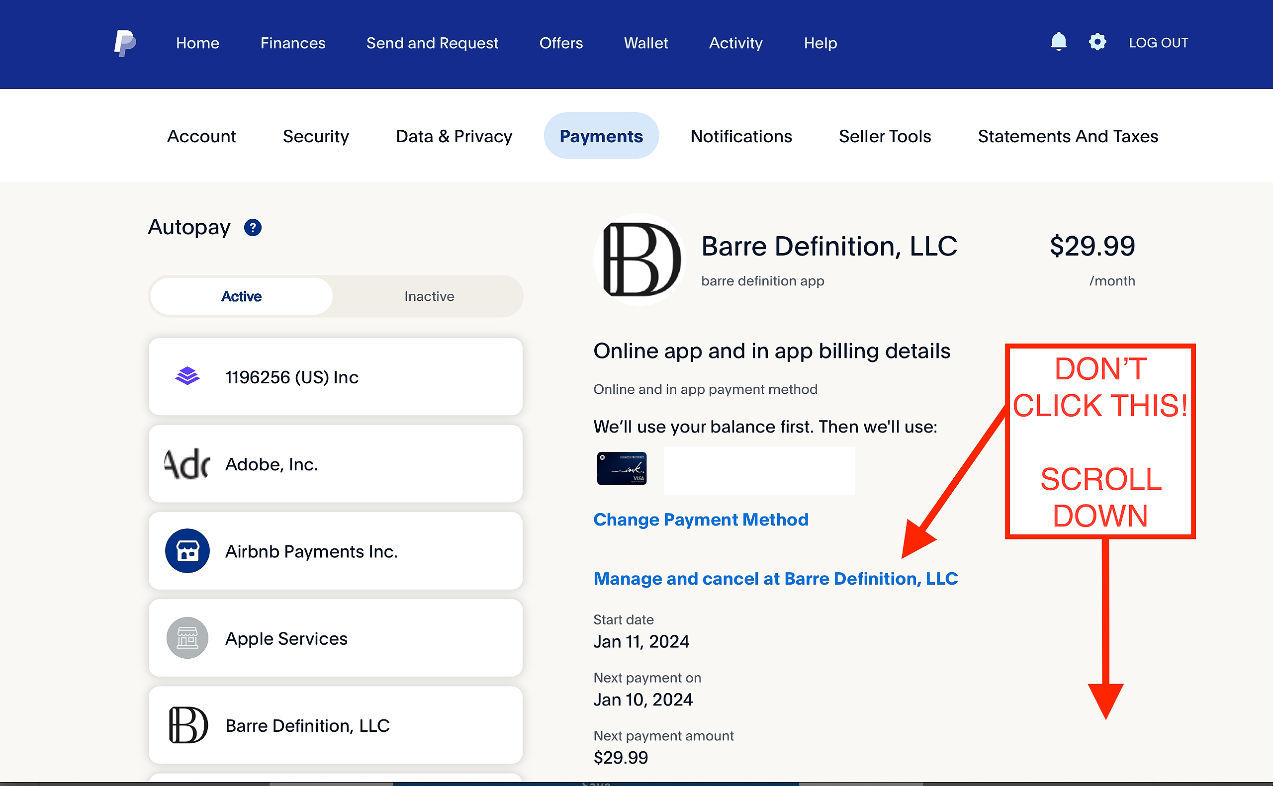
Task: Open the notifications bell icon
Action: pyautogui.click(x=1058, y=42)
